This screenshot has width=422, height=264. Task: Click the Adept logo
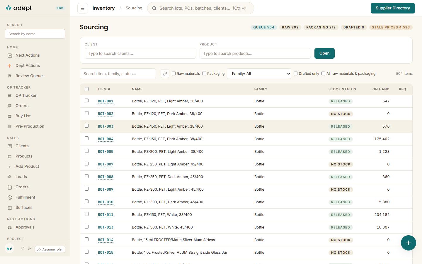(x=19, y=8)
